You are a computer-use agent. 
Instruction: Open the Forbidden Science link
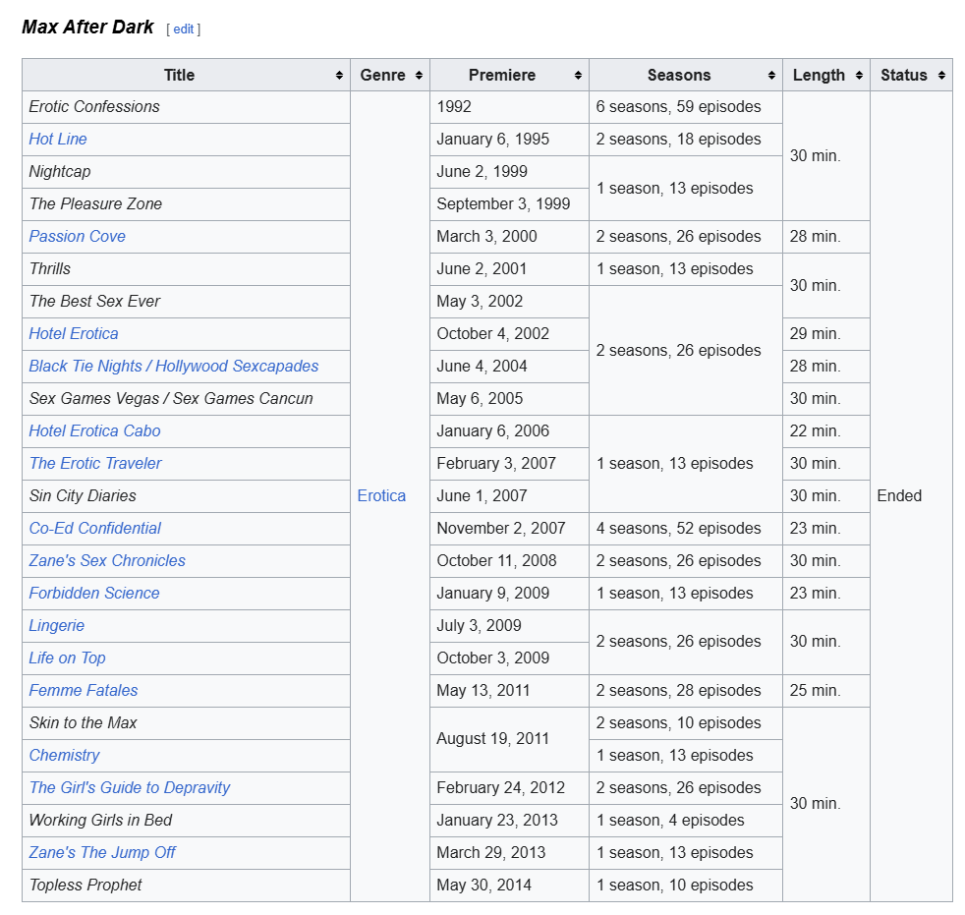[x=94, y=594]
